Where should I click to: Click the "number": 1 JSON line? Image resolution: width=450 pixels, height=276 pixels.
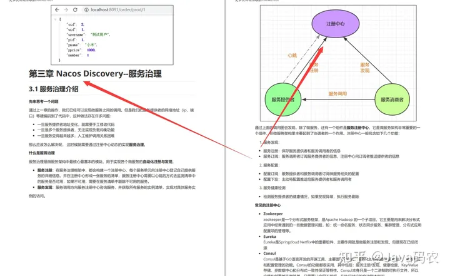(77, 55)
